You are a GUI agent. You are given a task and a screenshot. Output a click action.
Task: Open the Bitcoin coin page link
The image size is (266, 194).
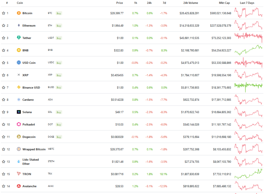(x=27, y=13)
